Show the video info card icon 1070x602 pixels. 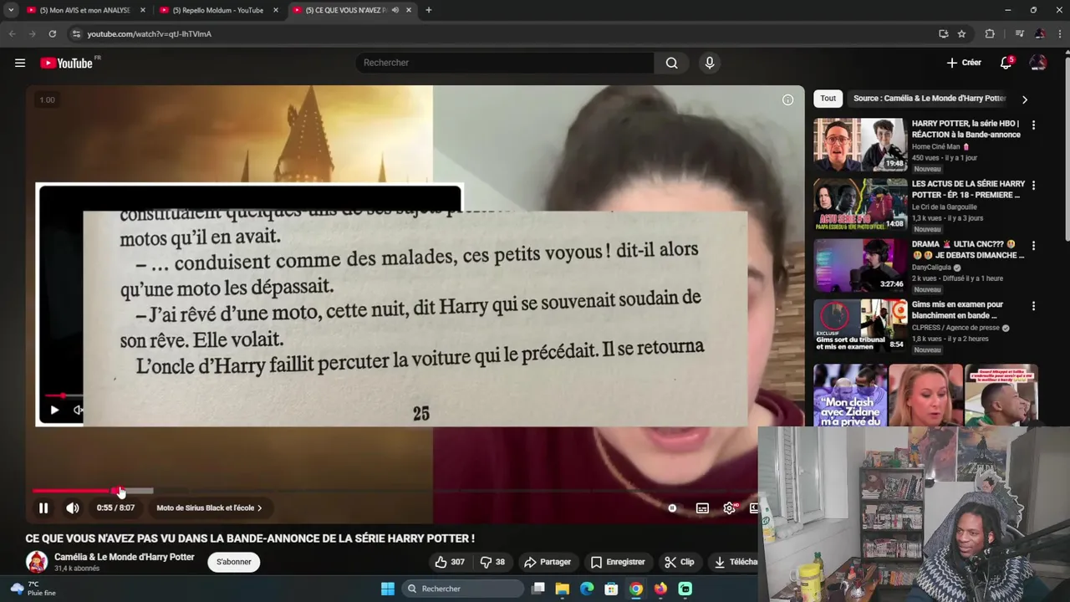click(x=787, y=99)
